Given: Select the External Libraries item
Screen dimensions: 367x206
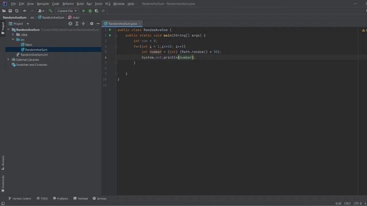Looking at the screenshot, I should point(25,60).
